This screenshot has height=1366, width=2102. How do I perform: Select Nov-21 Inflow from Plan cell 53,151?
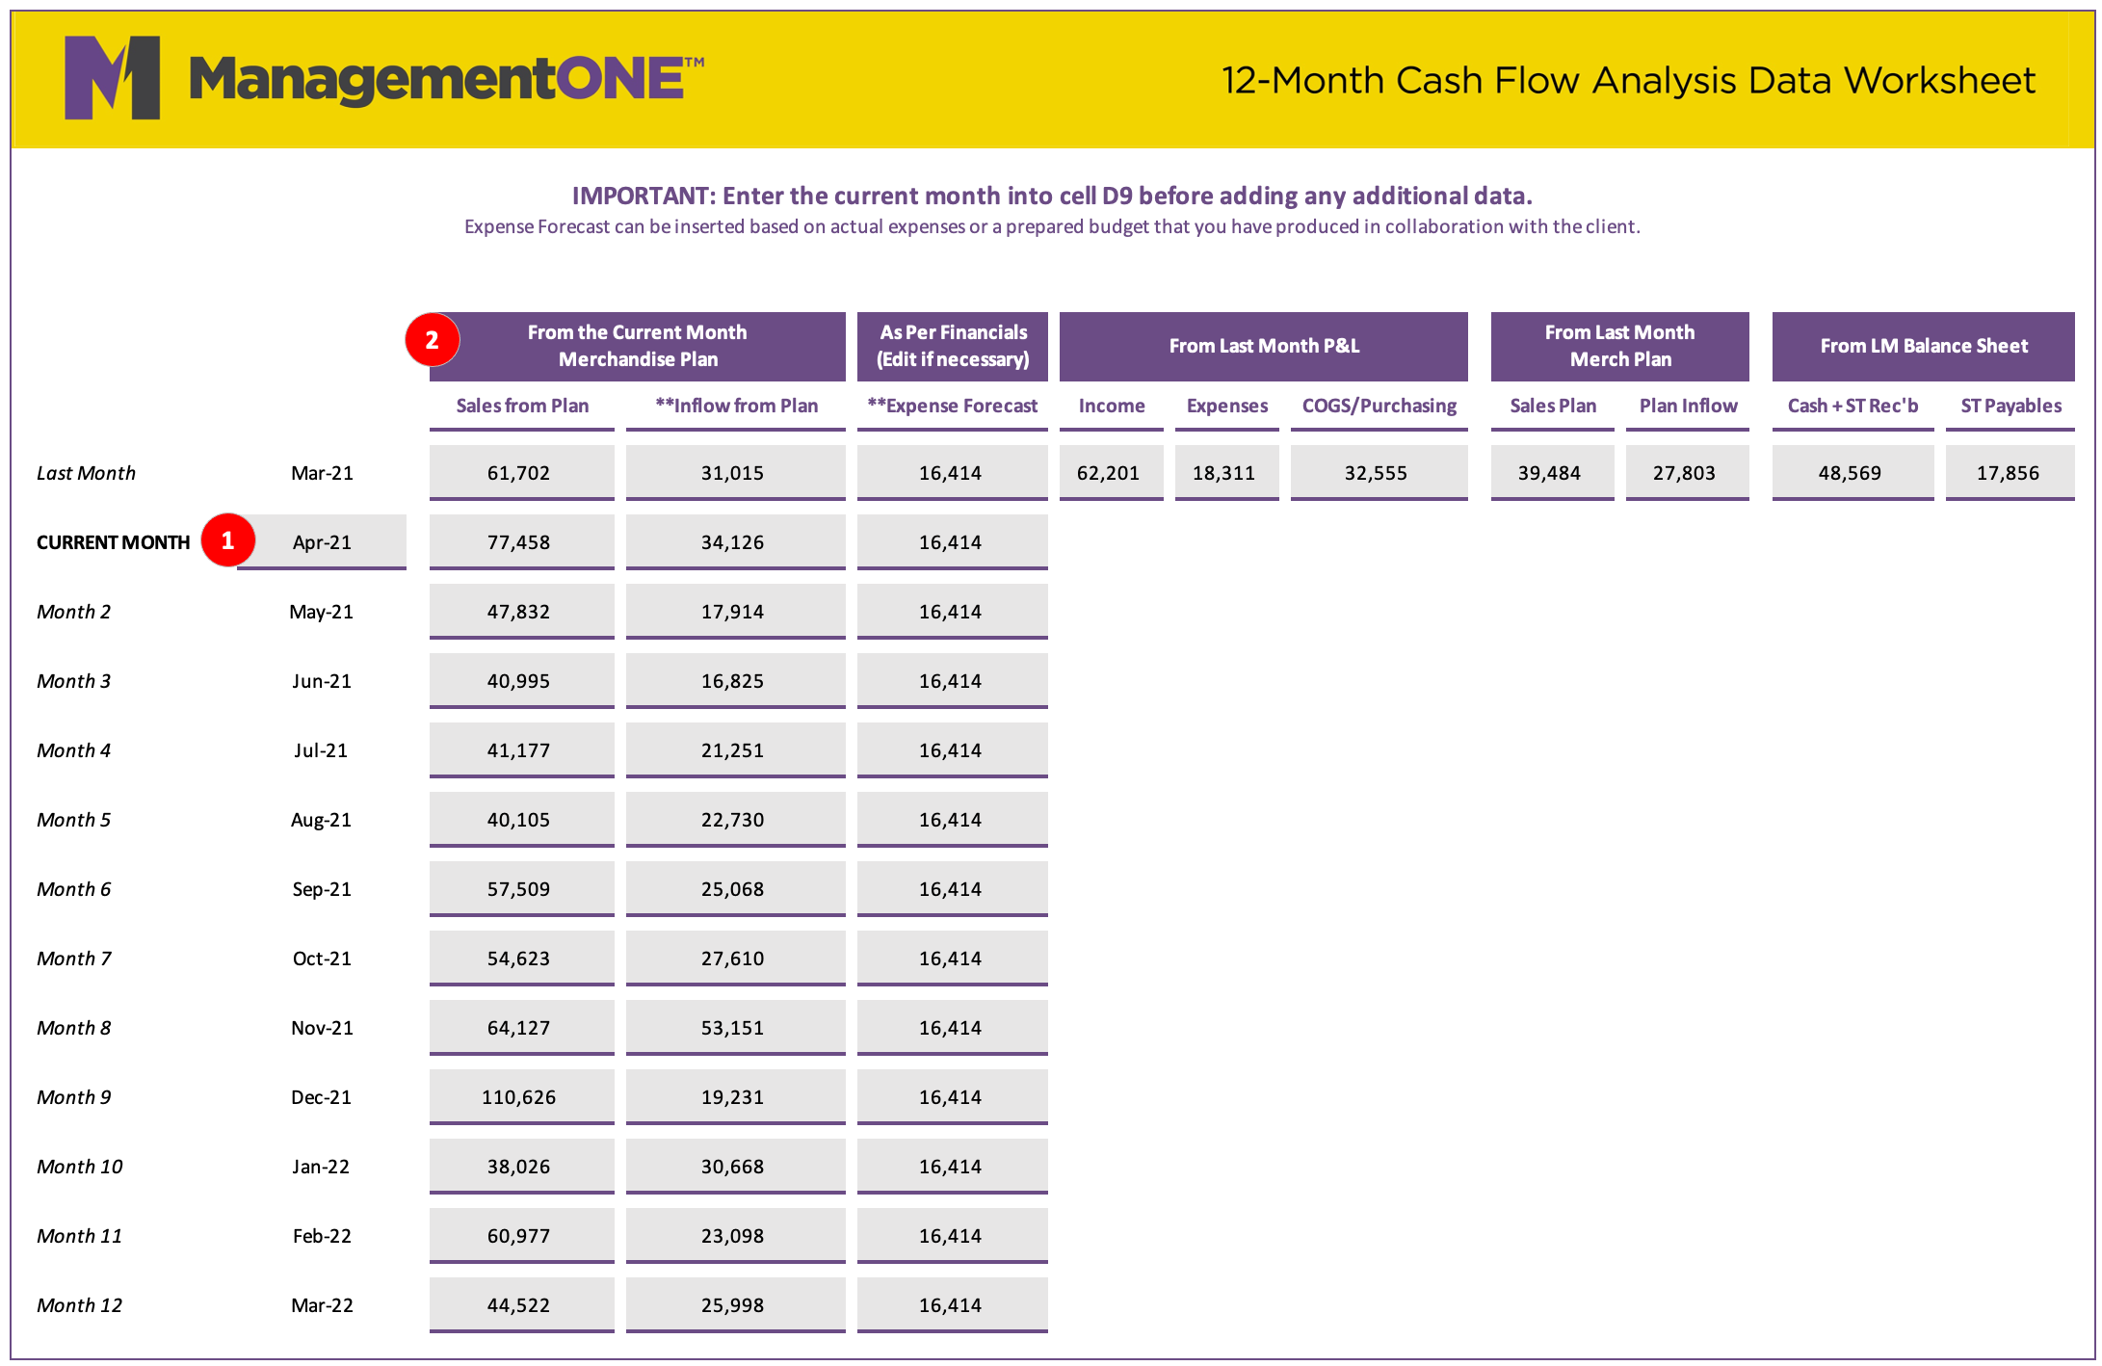pos(735,1027)
